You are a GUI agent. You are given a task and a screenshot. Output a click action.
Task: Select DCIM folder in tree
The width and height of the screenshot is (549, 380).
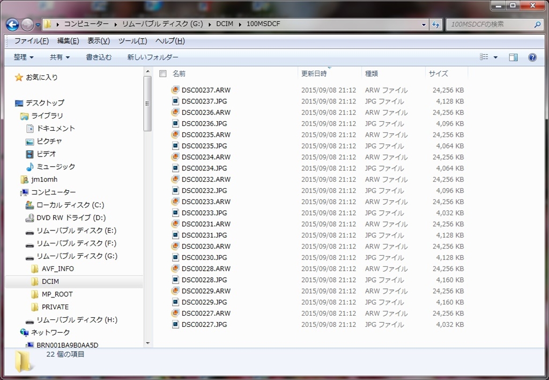click(x=50, y=282)
